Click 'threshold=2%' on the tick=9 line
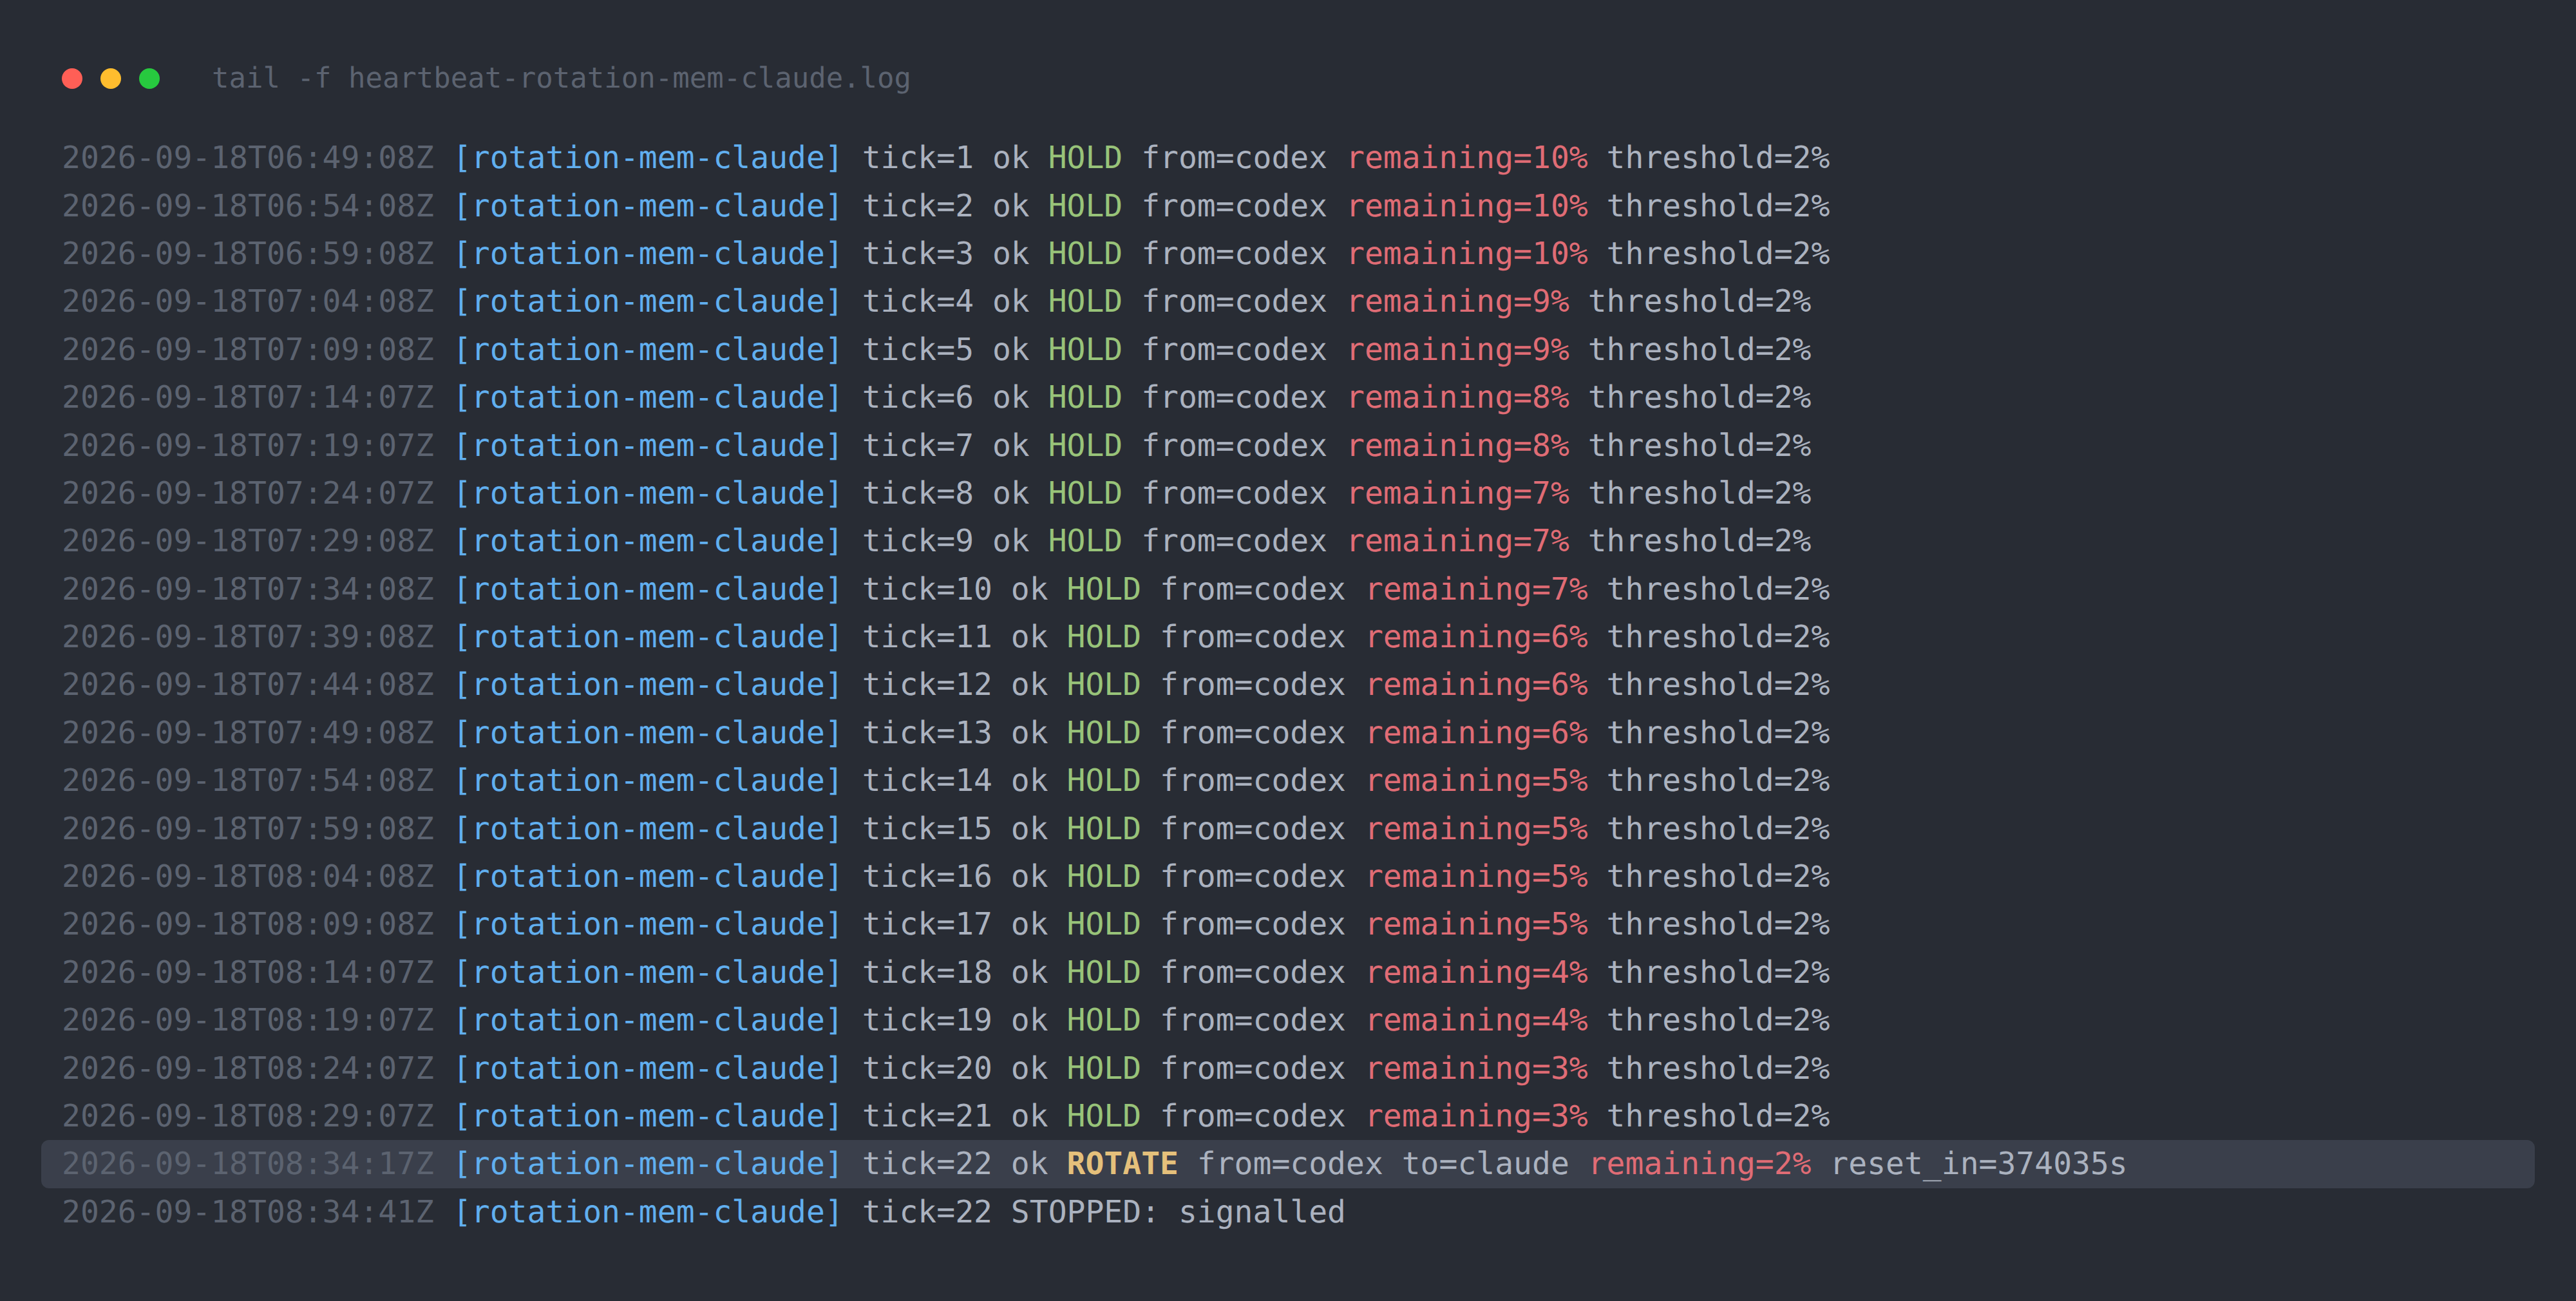 point(1700,541)
